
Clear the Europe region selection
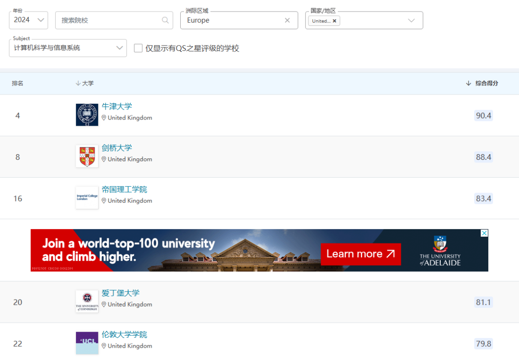coord(287,20)
